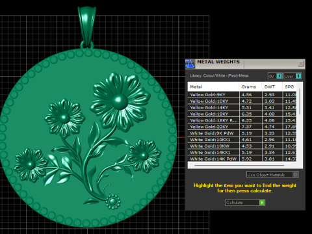Viewport: 312px width, 234px height.
Task: Click the Calculate button
Action: coord(245,203)
